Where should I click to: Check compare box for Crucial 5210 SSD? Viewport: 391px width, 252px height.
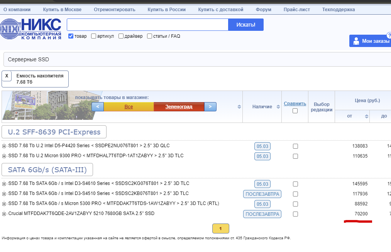[295, 214]
